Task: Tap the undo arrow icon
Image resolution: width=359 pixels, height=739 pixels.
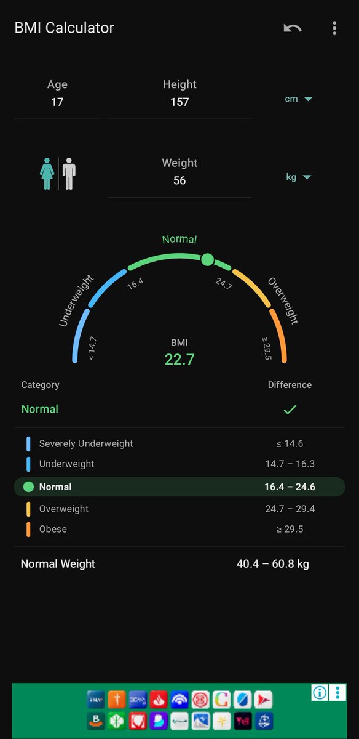Action: (x=293, y=28)
